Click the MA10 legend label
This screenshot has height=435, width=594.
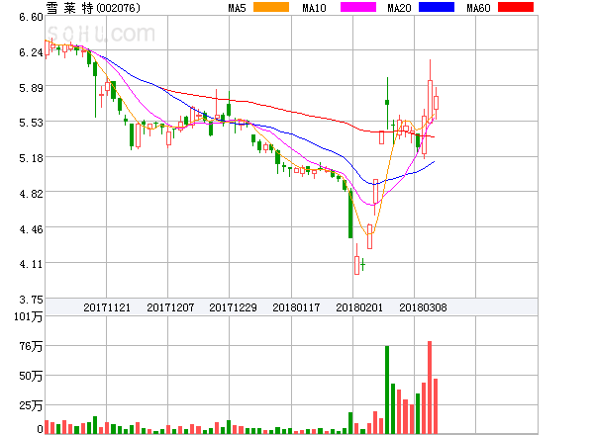314,8
